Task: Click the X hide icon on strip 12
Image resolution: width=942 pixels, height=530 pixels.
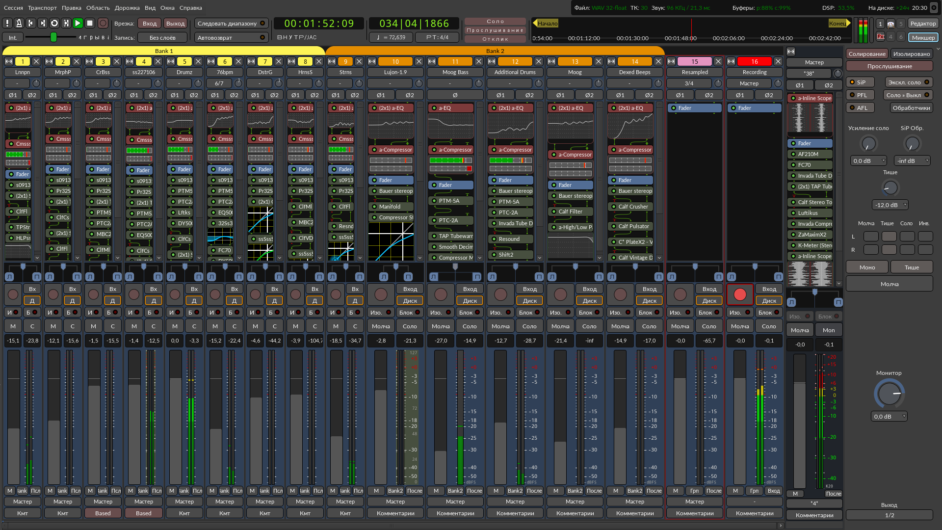Action: click(x=538, y=61)
